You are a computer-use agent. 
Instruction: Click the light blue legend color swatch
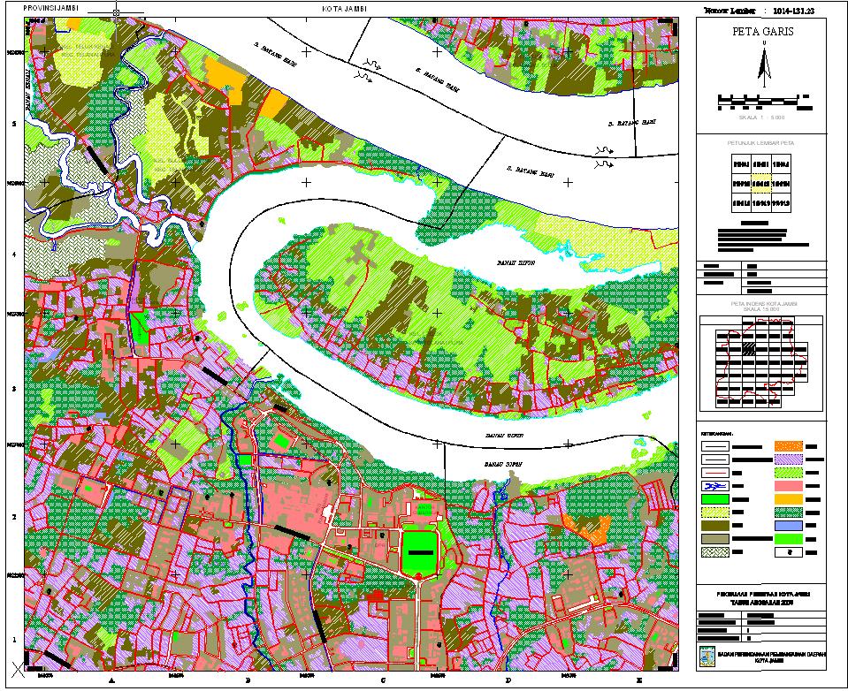pos(789,526)
